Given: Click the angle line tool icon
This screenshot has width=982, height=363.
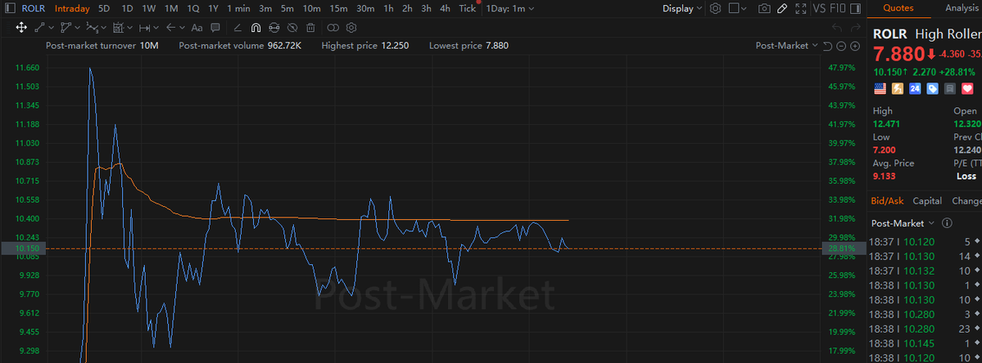Looking at the screenshot, I should pyautogui.click(x=238, y=28).
